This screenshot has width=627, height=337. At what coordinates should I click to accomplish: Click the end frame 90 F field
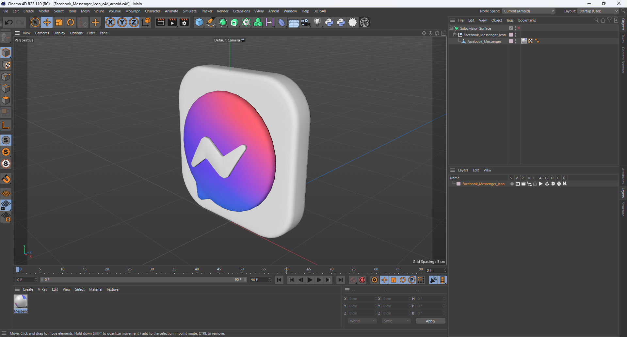[260, 280]
